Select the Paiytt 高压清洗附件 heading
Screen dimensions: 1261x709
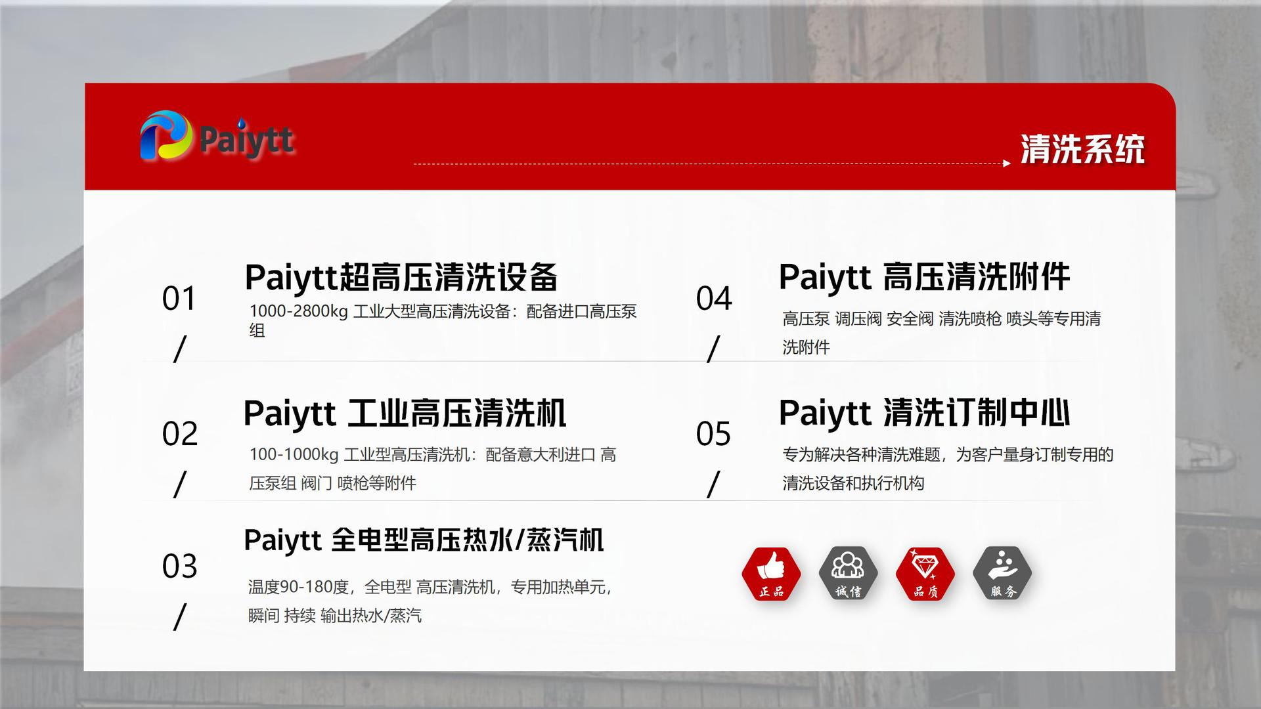coord(924,277)
